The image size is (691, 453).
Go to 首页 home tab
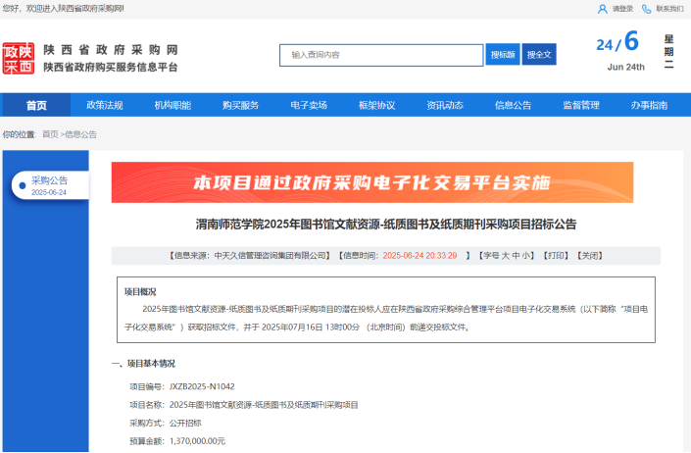pos(36,105)
